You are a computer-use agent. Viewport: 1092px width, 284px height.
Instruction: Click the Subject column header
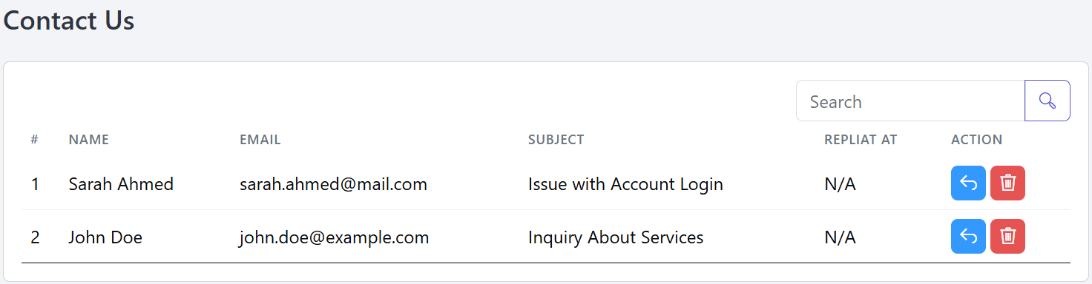(556, 140)
